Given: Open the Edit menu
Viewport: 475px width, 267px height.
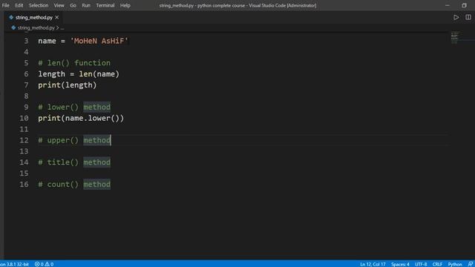Looking at the screenshot, I should tap(19, 5).
